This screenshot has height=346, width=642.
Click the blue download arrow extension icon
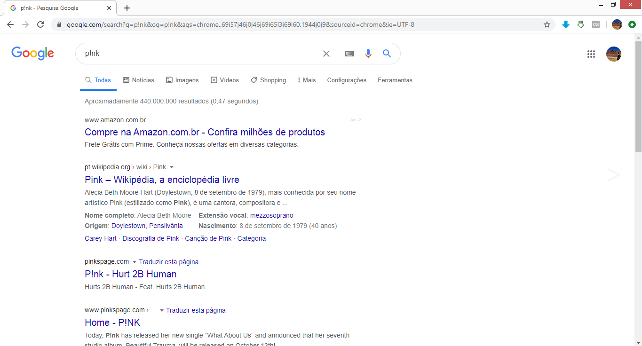tap(566, 24)
